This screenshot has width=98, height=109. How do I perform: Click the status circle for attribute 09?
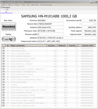click(4, 66)
